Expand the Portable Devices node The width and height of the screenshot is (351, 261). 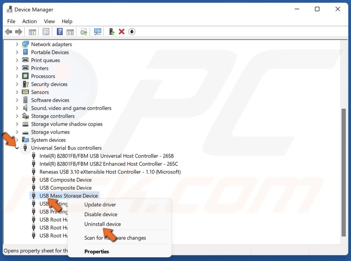[17, 52]
